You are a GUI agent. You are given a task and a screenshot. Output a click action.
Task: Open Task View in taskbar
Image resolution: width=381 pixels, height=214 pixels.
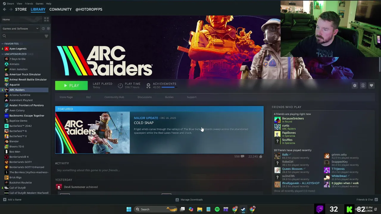182,209
